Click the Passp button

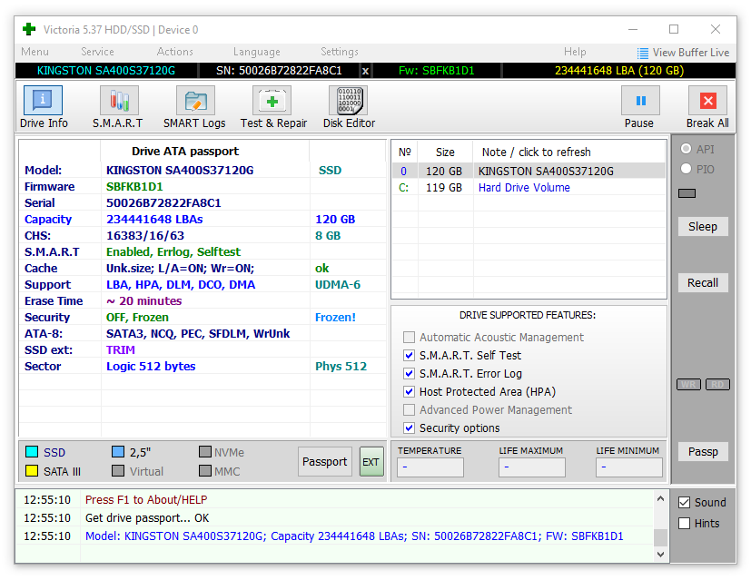[x=703, y=452]
